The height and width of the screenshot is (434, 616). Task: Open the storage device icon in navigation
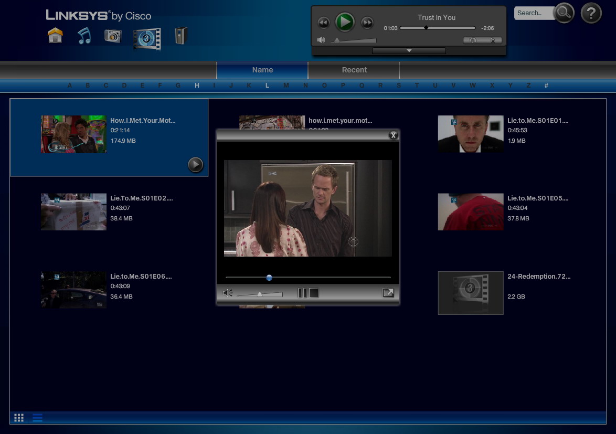tap(180, 36)
